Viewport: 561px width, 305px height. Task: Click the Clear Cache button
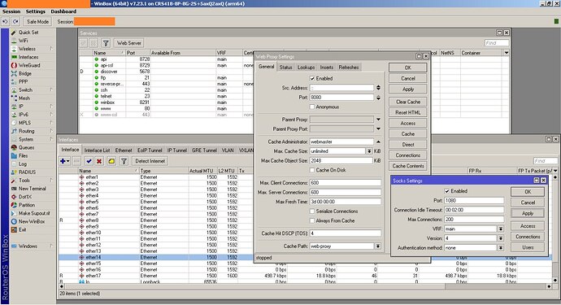pos(408,102)
